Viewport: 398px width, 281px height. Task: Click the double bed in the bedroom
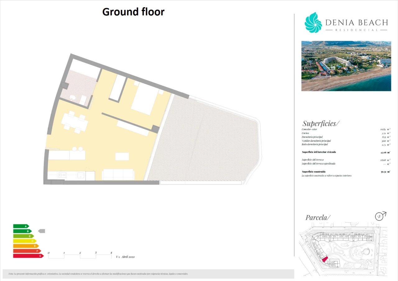tap(145, 98)
